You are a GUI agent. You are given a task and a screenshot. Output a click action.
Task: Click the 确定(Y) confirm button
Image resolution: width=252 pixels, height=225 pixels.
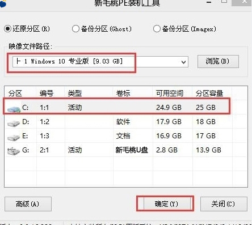pyautogui.click(x=166, y=204)
